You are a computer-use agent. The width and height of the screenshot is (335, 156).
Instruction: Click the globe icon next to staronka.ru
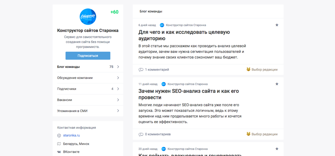click(x=59, y=136)
